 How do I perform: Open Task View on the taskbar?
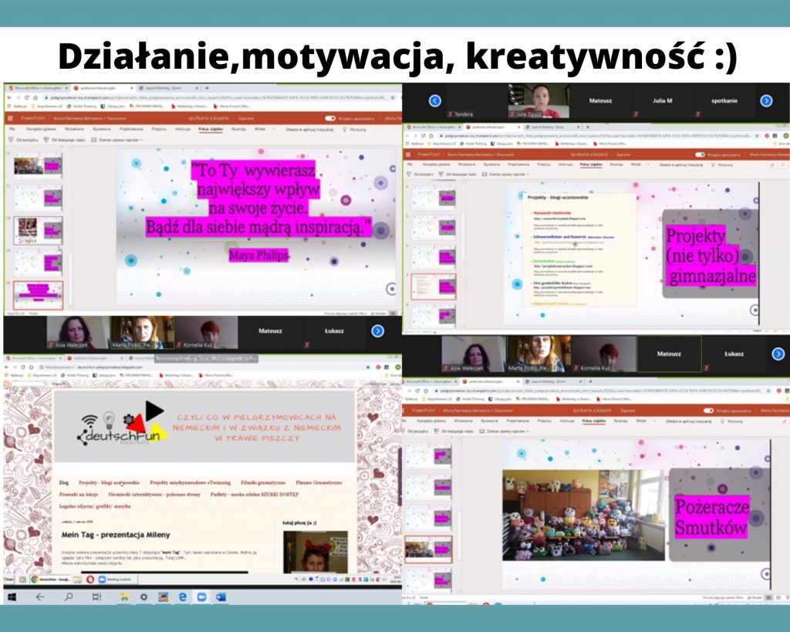(x=96, y=597)
